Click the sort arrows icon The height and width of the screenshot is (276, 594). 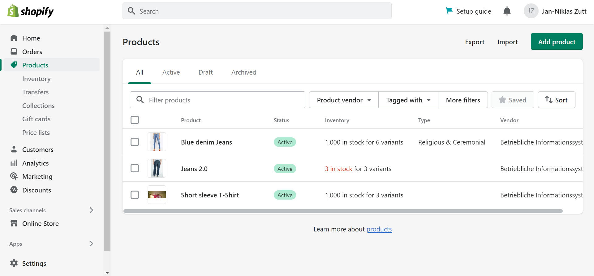pyautogui.click(x=549, y=100)
